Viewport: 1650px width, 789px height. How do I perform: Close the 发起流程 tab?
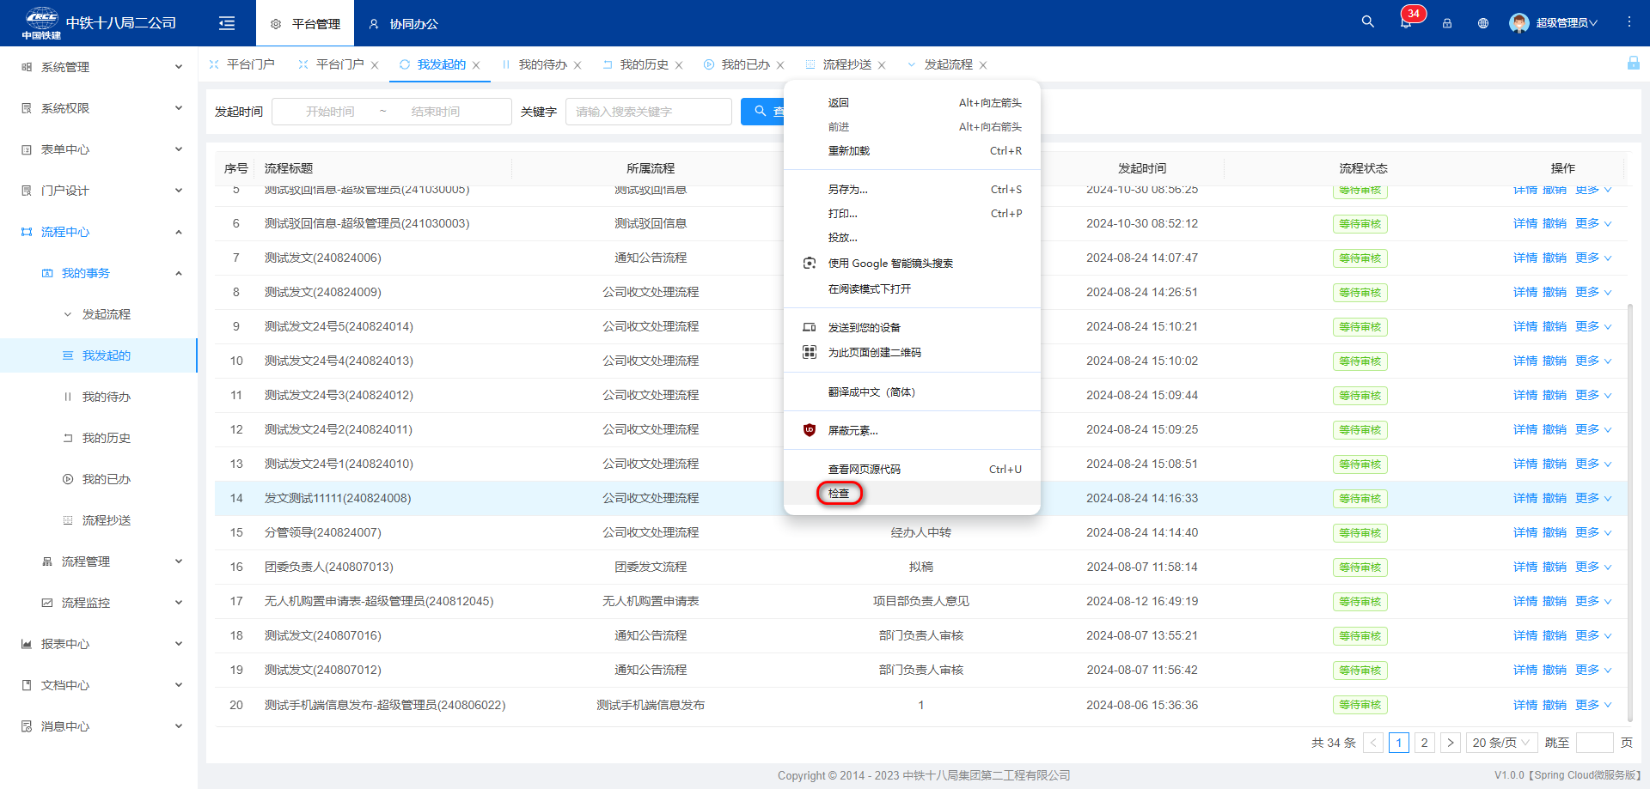(983, 65)
